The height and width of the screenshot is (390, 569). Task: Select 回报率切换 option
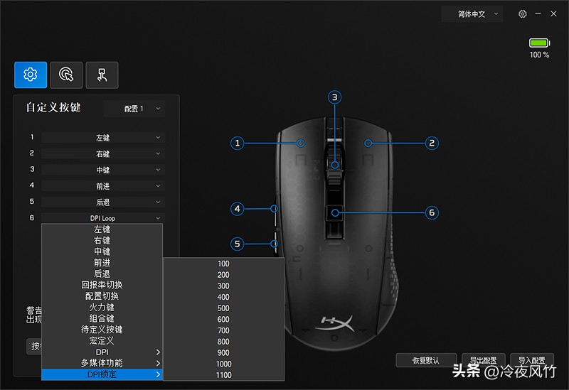(102, 286)
